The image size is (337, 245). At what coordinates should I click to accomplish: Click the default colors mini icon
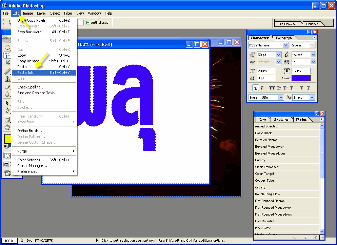(5, 147)
